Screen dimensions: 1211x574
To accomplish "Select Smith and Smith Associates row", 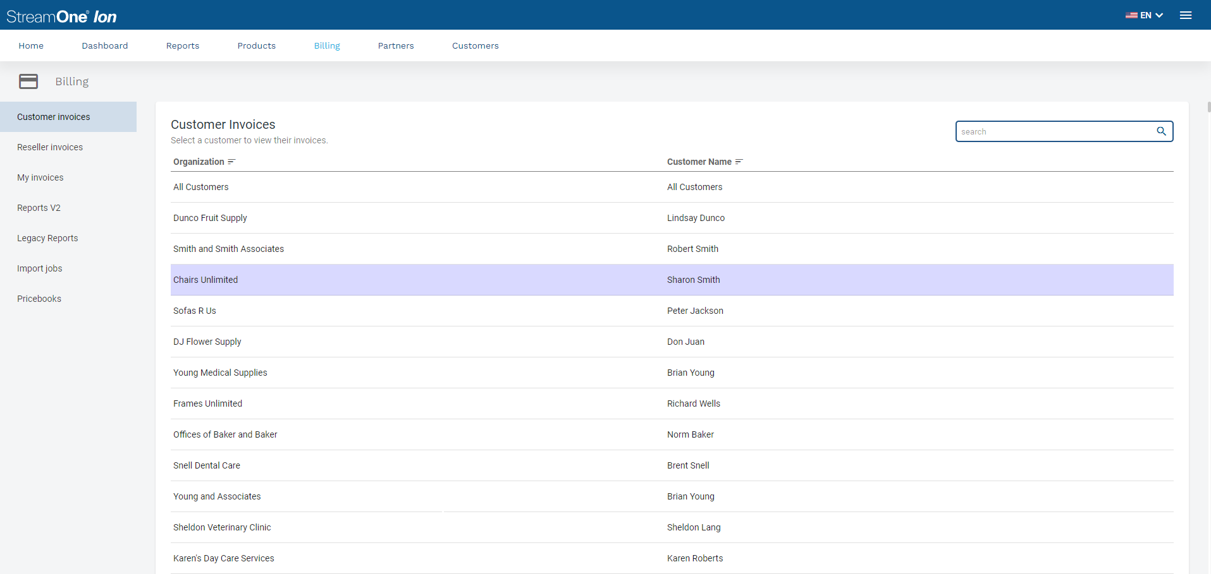I will [x=672, y=249].
